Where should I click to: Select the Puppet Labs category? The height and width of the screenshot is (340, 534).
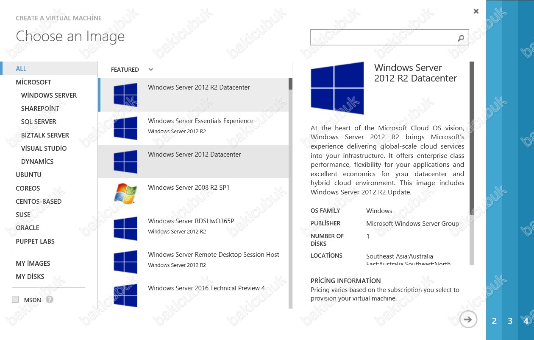[x=35, y=241]
